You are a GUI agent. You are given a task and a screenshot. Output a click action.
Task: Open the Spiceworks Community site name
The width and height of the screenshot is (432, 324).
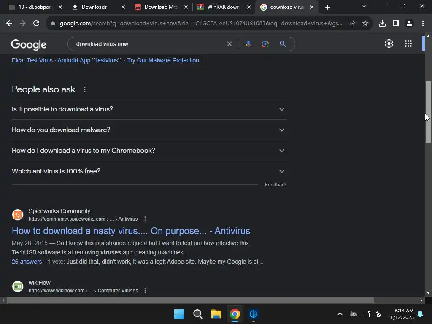tap(59, 211)
